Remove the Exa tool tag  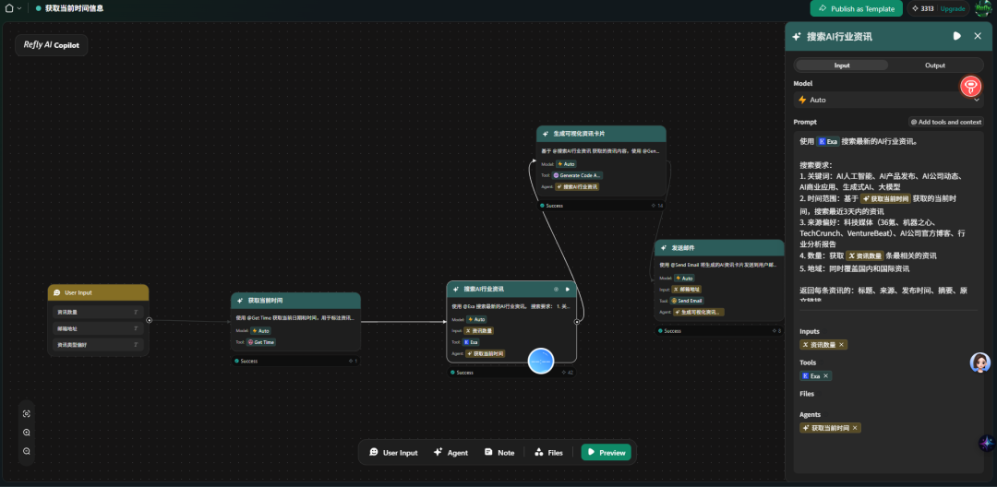[x=826, y=376]
